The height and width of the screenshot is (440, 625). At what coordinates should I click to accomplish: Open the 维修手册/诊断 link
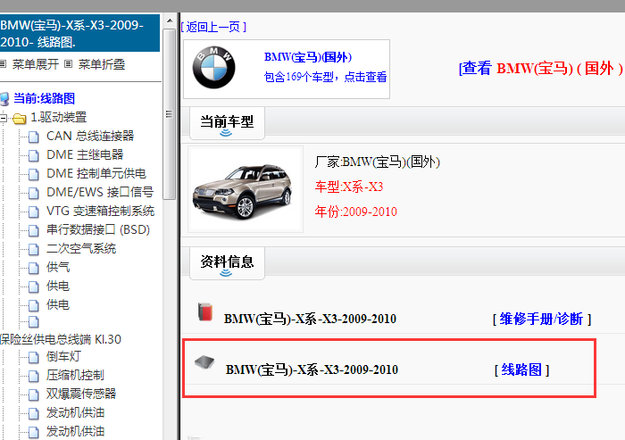click(x=542, y=319)
